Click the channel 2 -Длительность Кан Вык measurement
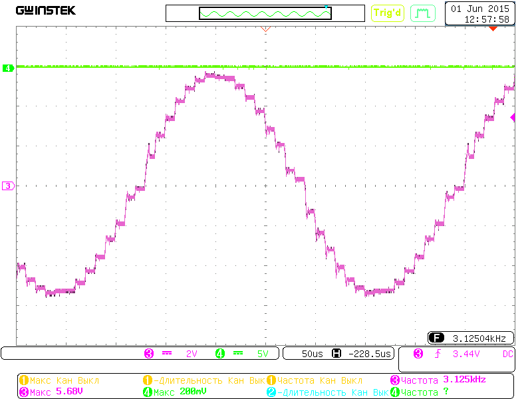Viewport: 532px width, 399px height. pyautogui.click(x=333, y=392)
